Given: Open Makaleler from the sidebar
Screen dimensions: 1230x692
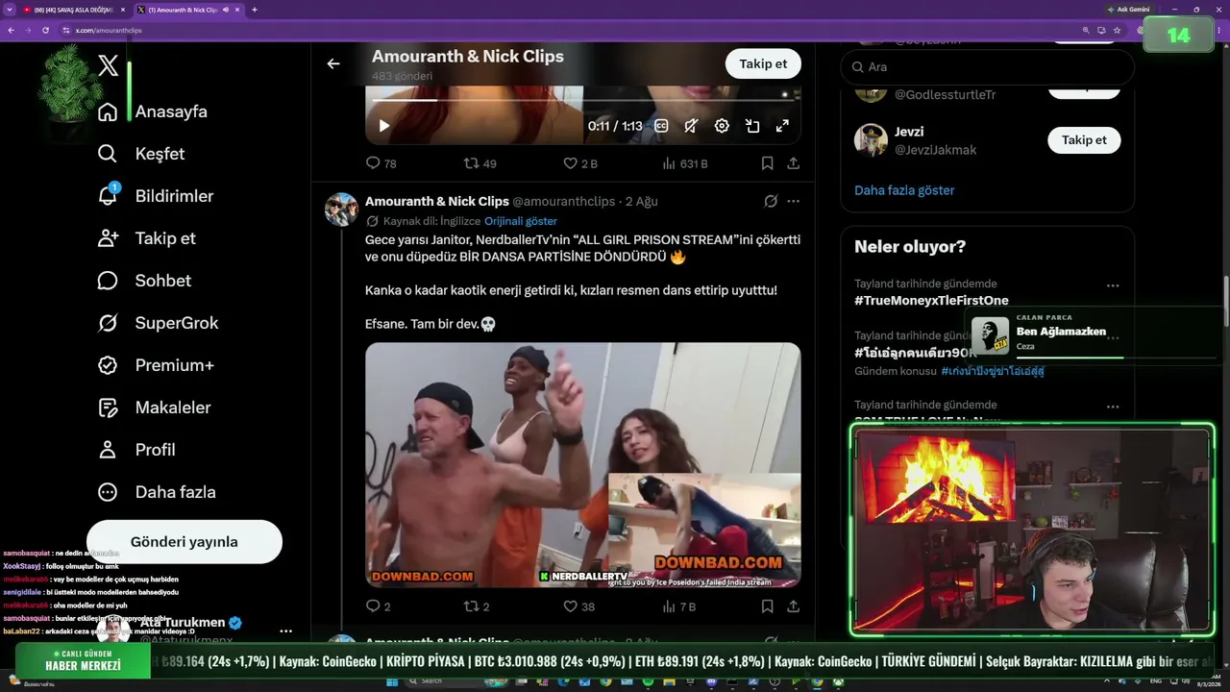Looking at the screenshot, I should tap(154, 408).
